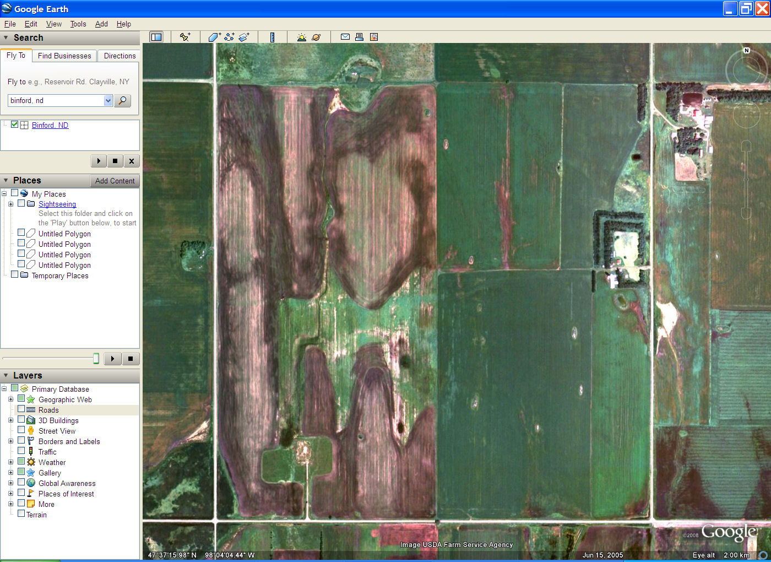This screenshot has height=562, width=771.
Task: Open the View menu
Action: click(54, 24)
